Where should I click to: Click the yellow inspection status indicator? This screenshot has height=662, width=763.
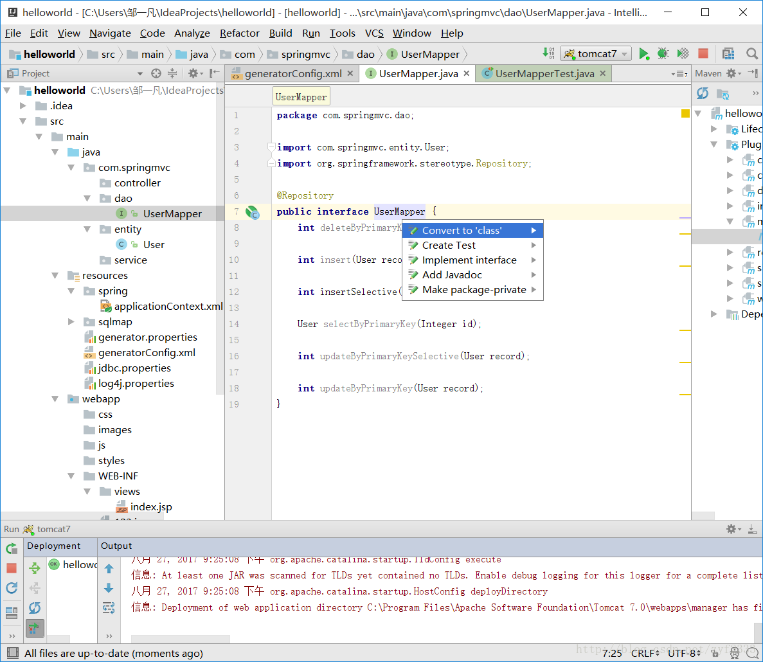[x=685, y=113]
